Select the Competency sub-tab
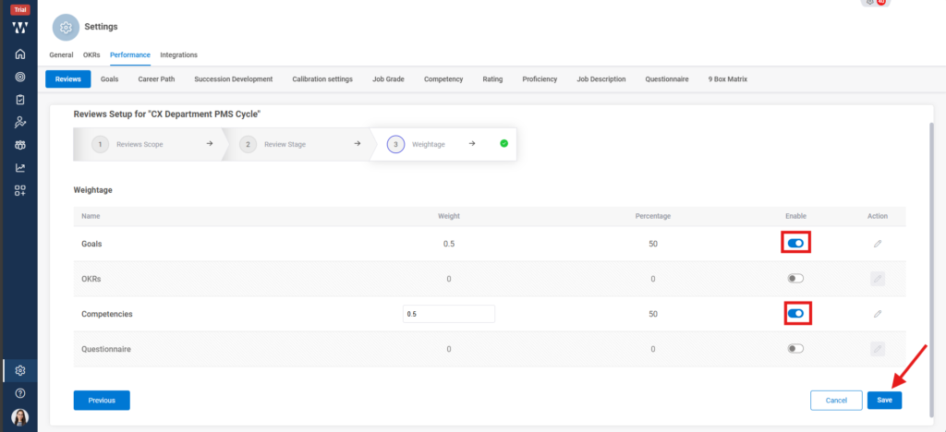 point(443,79)
